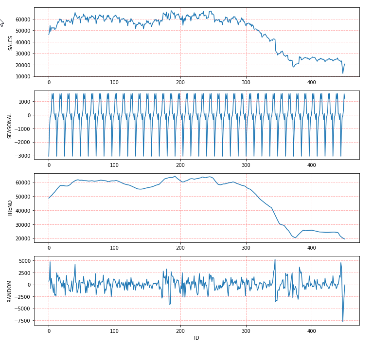Viewport: 373px width, 346px height.
Task: Select the 30000 tick on TREND plot
Action: [x=23, y=225]
